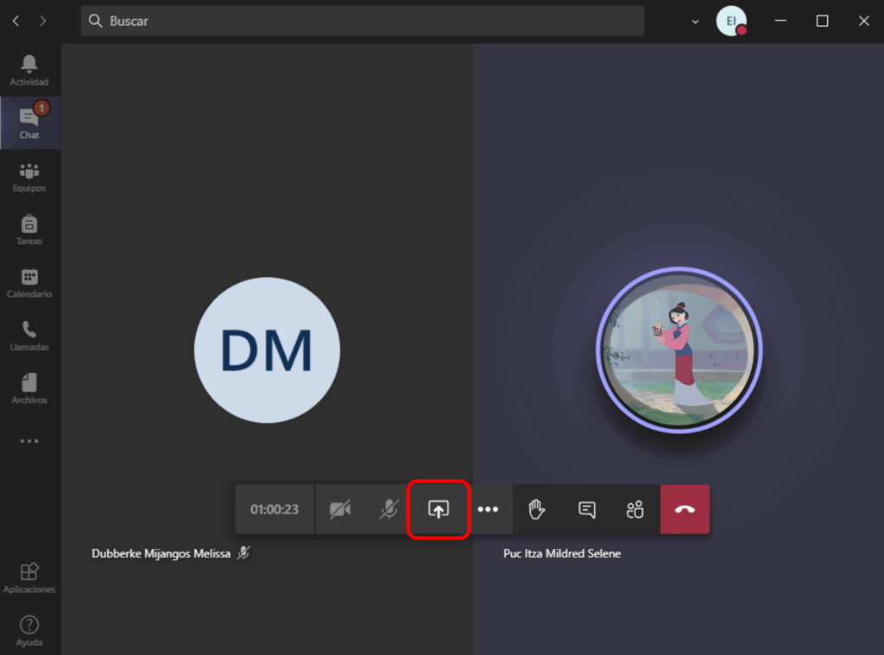Viewport: 884px width, 655px height.
Task: Go to Chat in the sidebar
Action: coord(29,123)
